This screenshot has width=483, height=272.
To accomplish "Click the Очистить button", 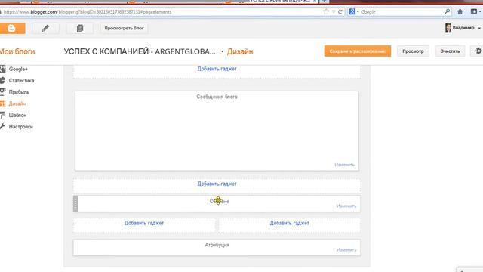I will coord(450,51).
